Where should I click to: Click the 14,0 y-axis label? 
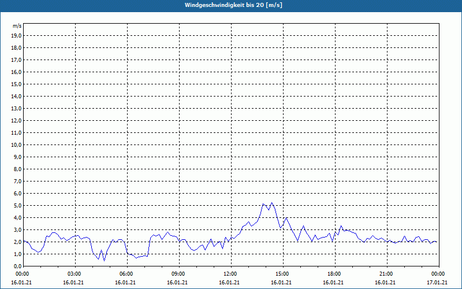click(x=16, y=96)
